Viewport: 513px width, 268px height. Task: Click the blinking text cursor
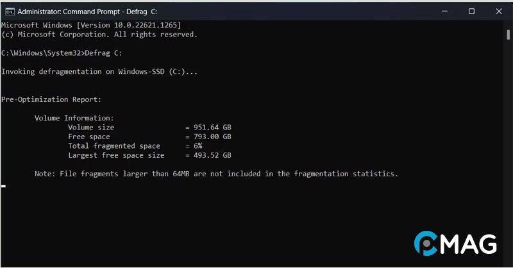click(3, 186)
